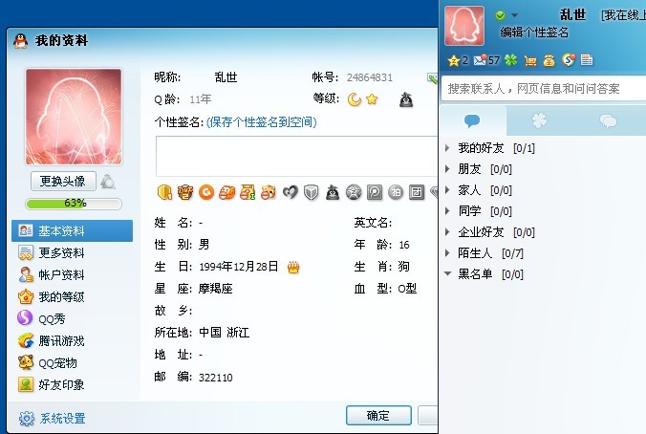
Task: Open the Soso icon with red dot
Action: tap(569, 60)
